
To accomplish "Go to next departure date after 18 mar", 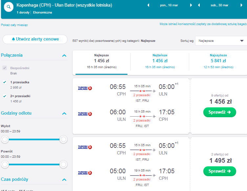I will [x=191, y=5].
